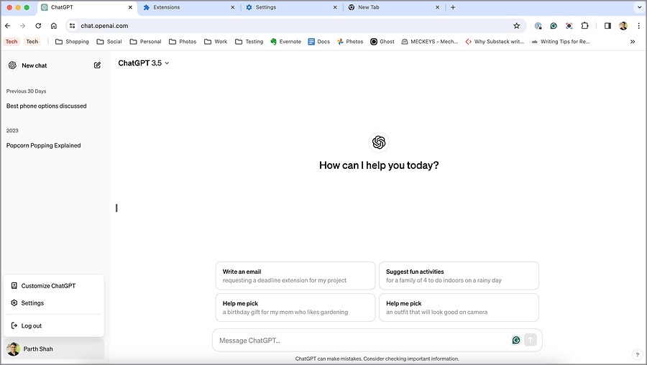Click the colorful extension icon beside puzzle piece
The height and width of the screenshot is (365, 647).
pos(569,26)
